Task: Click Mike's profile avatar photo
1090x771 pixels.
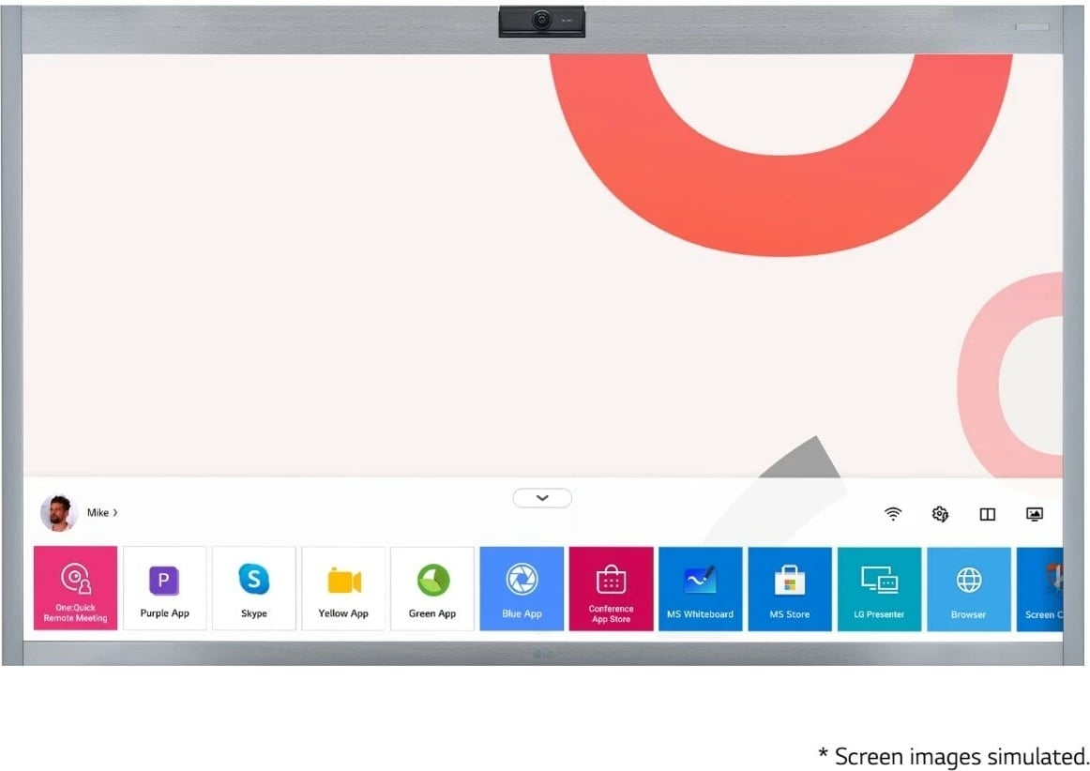Action: 58,513
